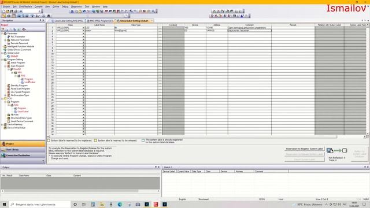370x208 pixels.
Task: Collapse the POU tree node
Action: [x=2, y=99]
